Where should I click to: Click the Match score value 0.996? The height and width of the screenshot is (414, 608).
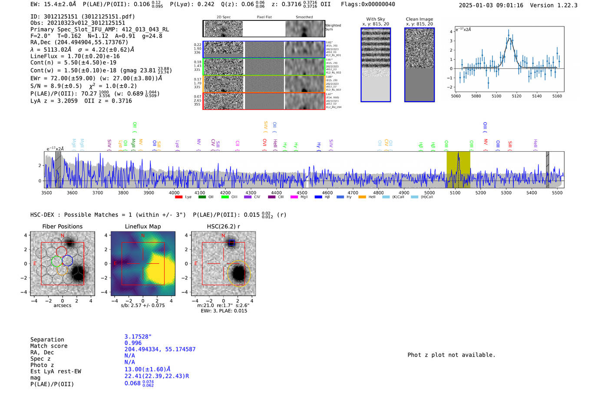[133, 343]
